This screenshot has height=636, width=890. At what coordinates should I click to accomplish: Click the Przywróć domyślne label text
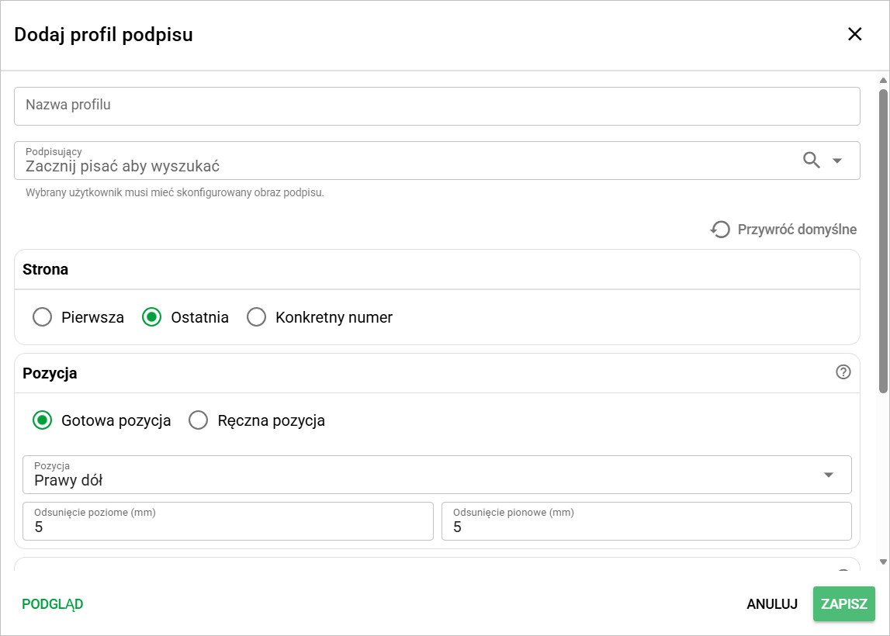[x=797, y=230]
